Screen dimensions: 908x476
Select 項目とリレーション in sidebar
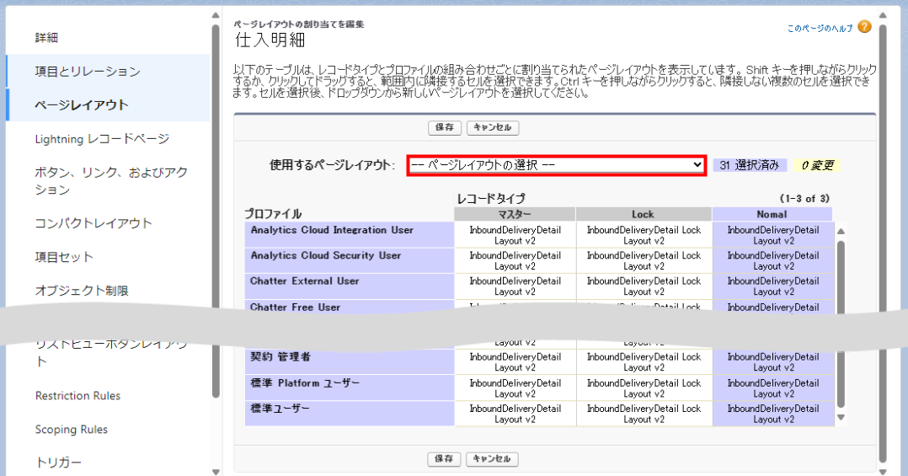click(x=88, y=72)
